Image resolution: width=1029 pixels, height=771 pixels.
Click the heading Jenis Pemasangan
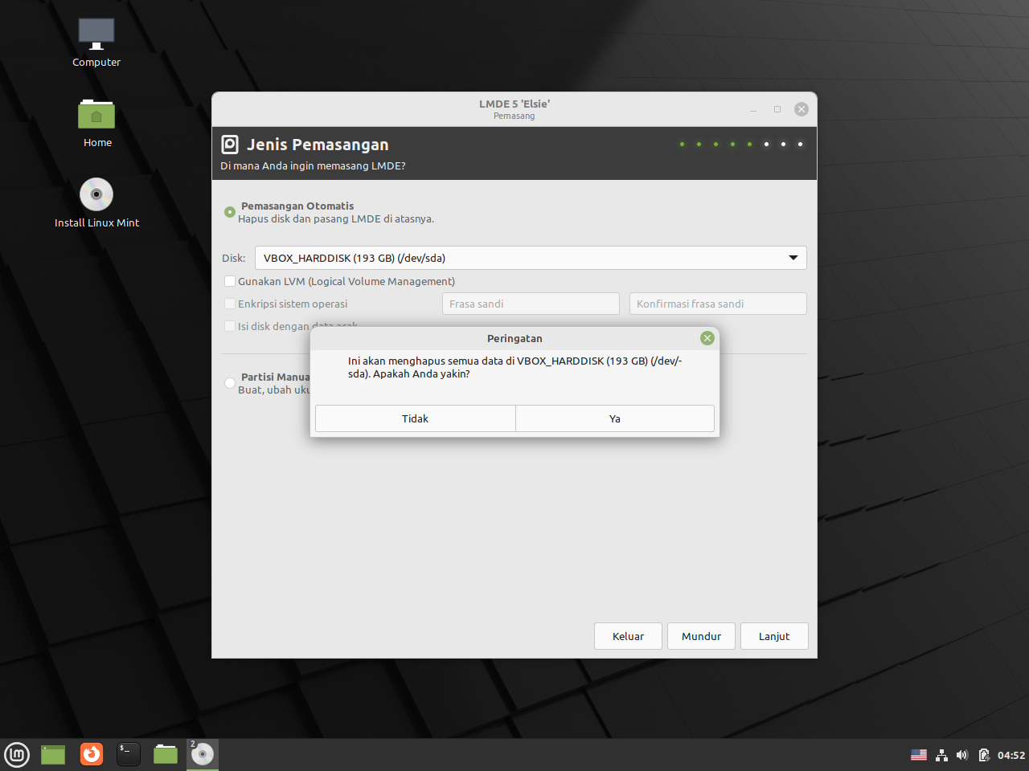318,145
